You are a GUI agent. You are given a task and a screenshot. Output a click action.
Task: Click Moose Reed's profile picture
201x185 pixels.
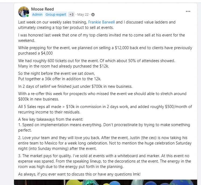24,12
